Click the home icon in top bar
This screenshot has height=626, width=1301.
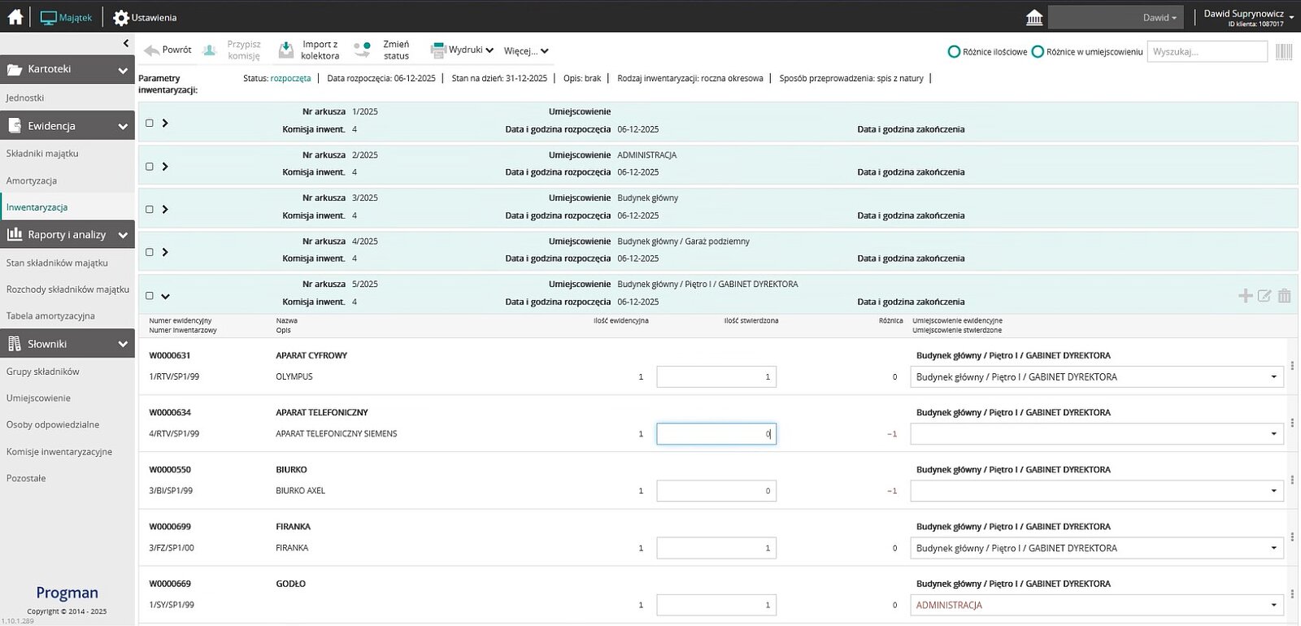tap(15, 17)
